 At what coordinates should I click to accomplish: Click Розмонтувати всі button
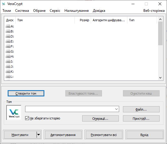click(x=104, y=135)
